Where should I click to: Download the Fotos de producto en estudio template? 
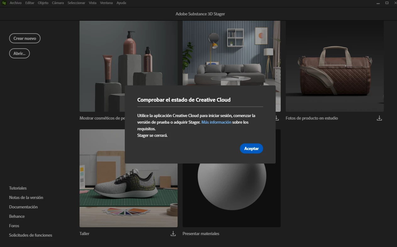[379, 118]
